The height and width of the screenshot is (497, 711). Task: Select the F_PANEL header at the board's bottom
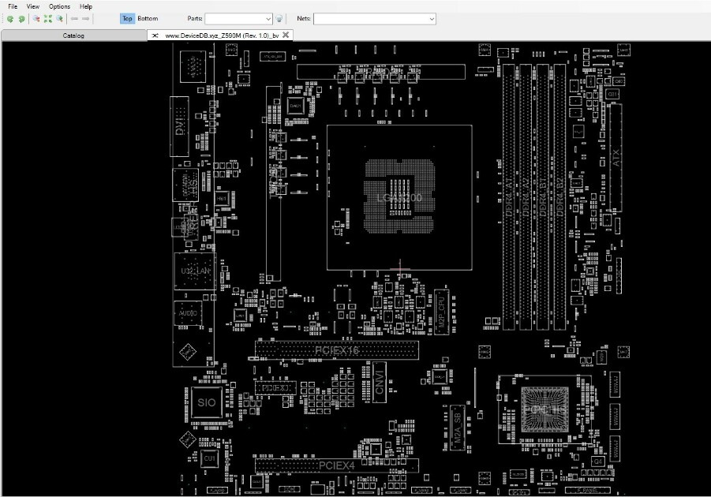click(x=588, y=490)
